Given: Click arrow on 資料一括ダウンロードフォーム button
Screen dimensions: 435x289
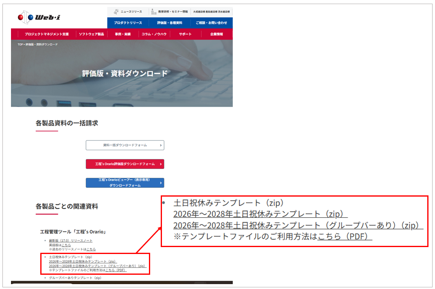Looking at the screenshot, I should [161, 145].
